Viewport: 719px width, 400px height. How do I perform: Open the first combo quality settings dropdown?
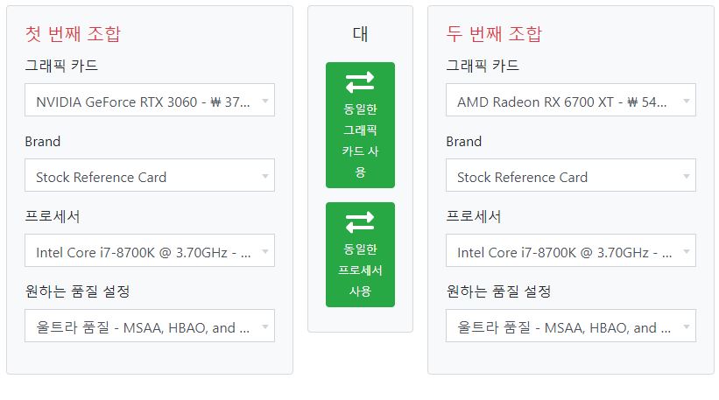point(150,326)
